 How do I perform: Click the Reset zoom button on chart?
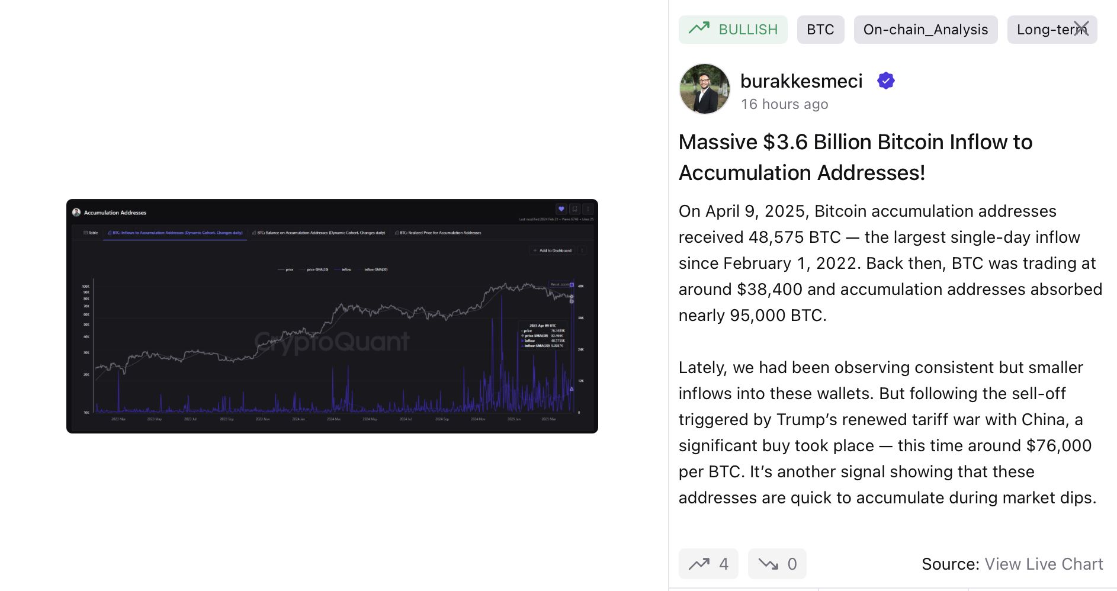[560, 285]
